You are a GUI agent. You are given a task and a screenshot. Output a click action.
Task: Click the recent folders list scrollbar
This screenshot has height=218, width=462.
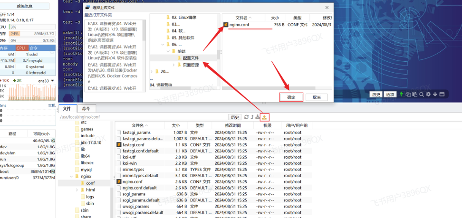[144, 30]
